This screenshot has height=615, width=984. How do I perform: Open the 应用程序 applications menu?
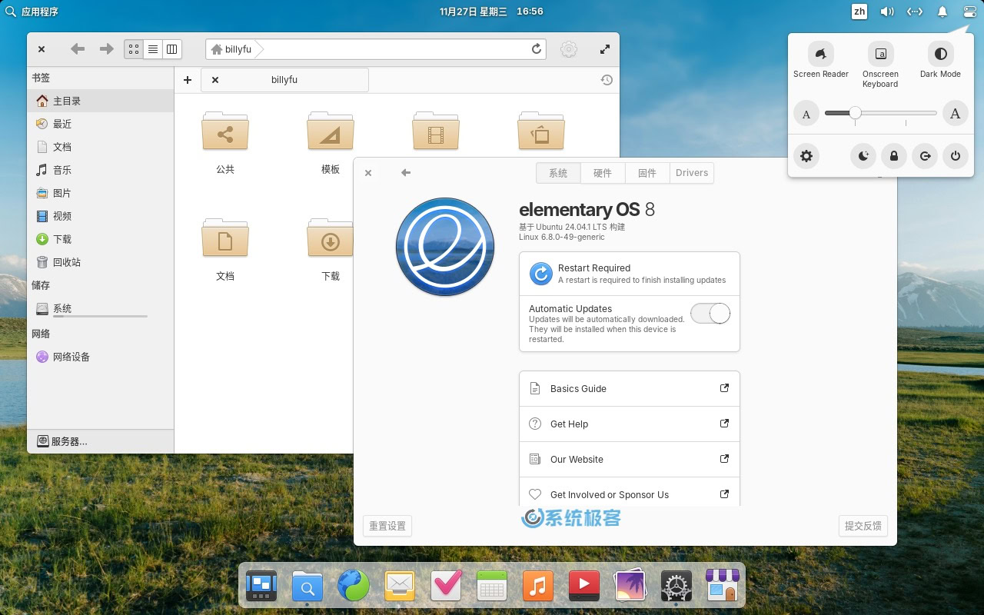32,12
